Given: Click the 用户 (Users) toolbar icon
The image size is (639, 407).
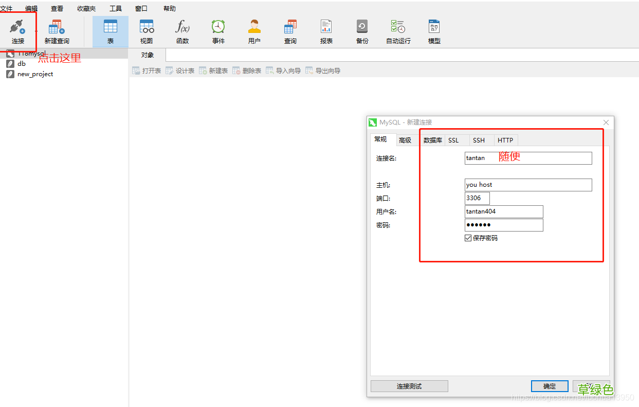Looking at the screenshot, I should 254,31.
